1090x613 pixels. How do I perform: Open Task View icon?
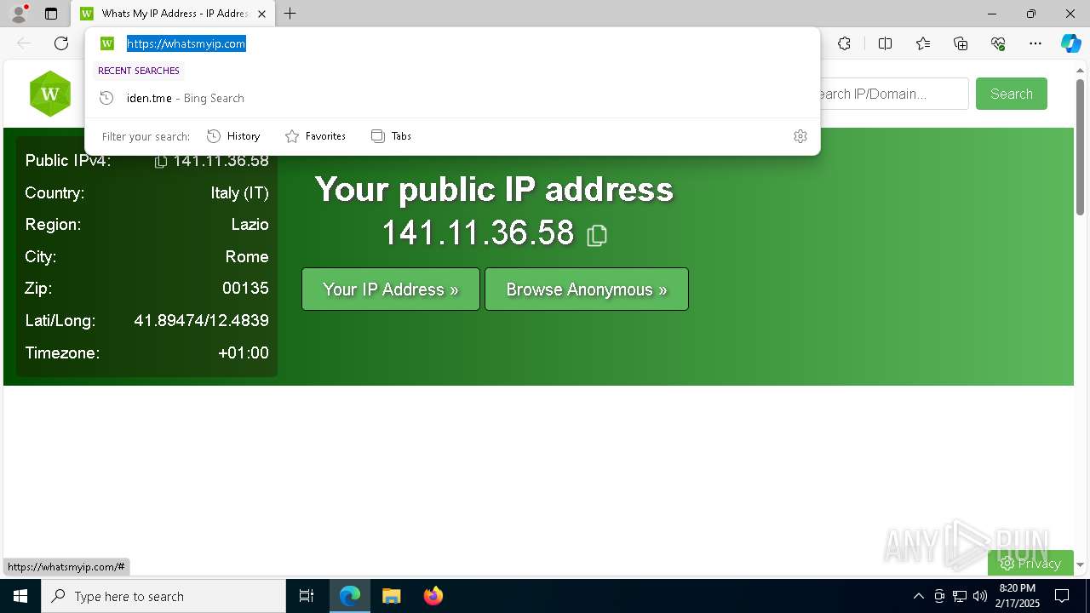coord(307,596)
